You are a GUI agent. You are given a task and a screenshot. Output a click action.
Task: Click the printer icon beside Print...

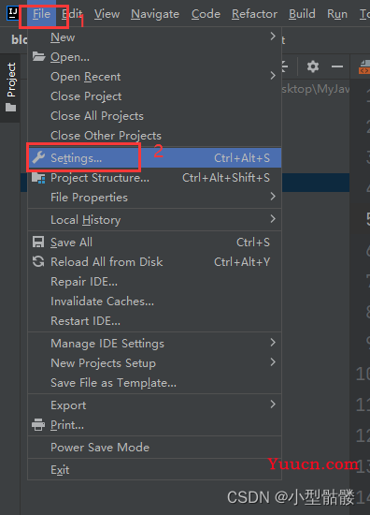pyautogui.click(x=38, y=425)
